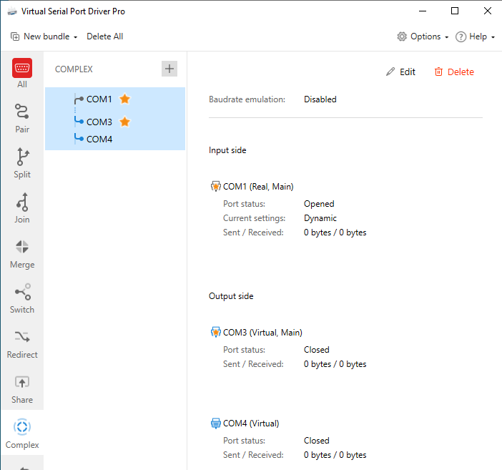Click the Output side heading
502x470 pixels.
click(231, 296)
